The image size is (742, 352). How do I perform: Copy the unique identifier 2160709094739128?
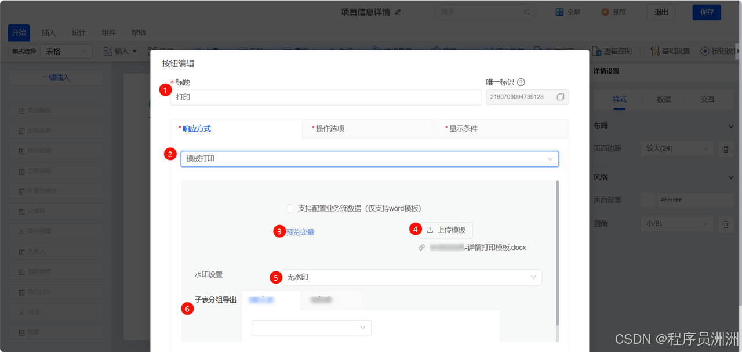tap(560, 97)
